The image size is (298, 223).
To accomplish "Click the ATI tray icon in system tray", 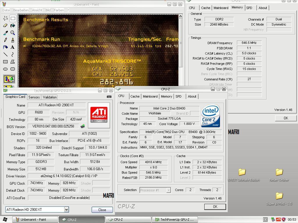I will tap(279, 220).
